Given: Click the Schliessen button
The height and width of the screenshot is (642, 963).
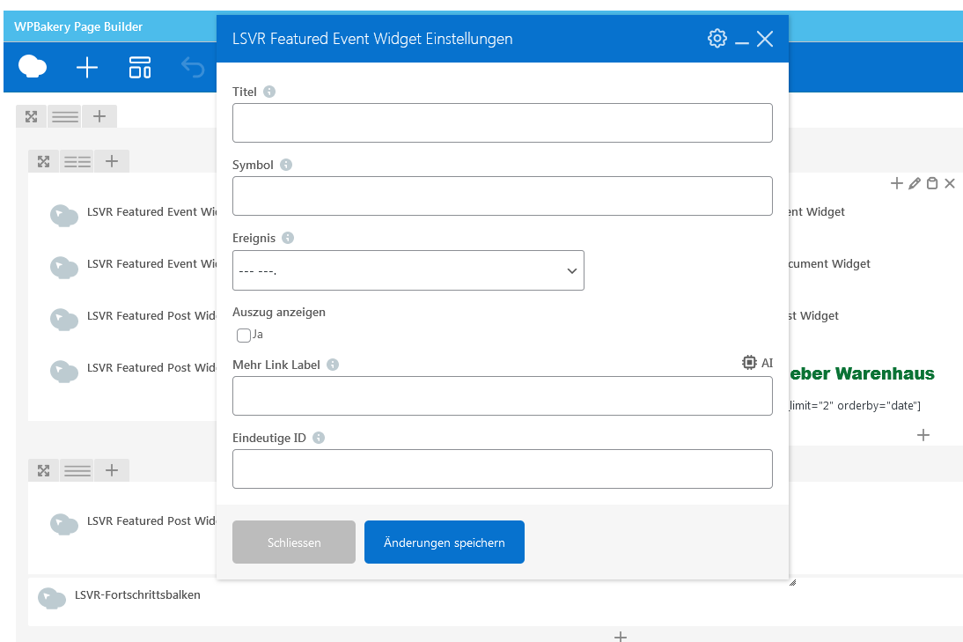Looking at the screenshot, I should point(294,542).
